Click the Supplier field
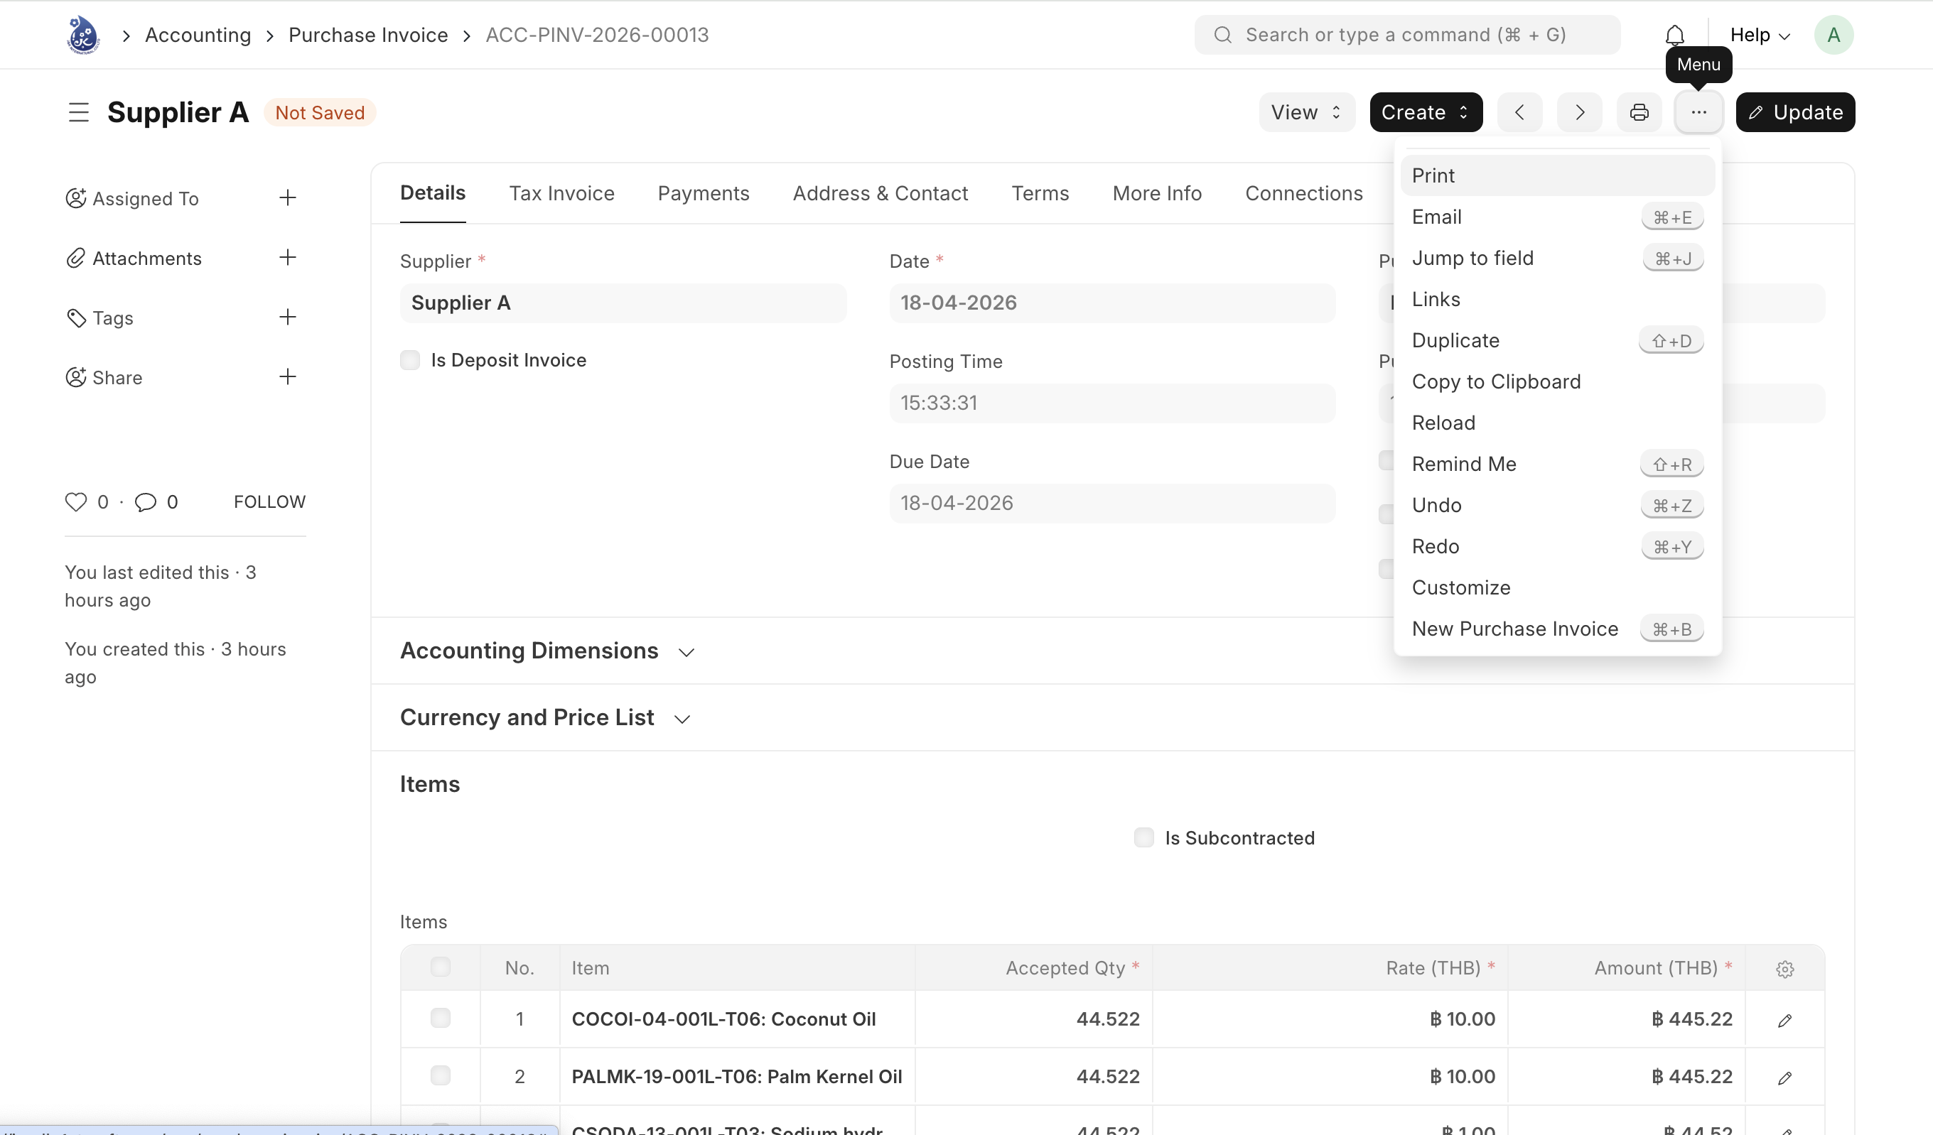Image resolution: width=1933 pixels, height=1135 pixels. coord(623,303)
